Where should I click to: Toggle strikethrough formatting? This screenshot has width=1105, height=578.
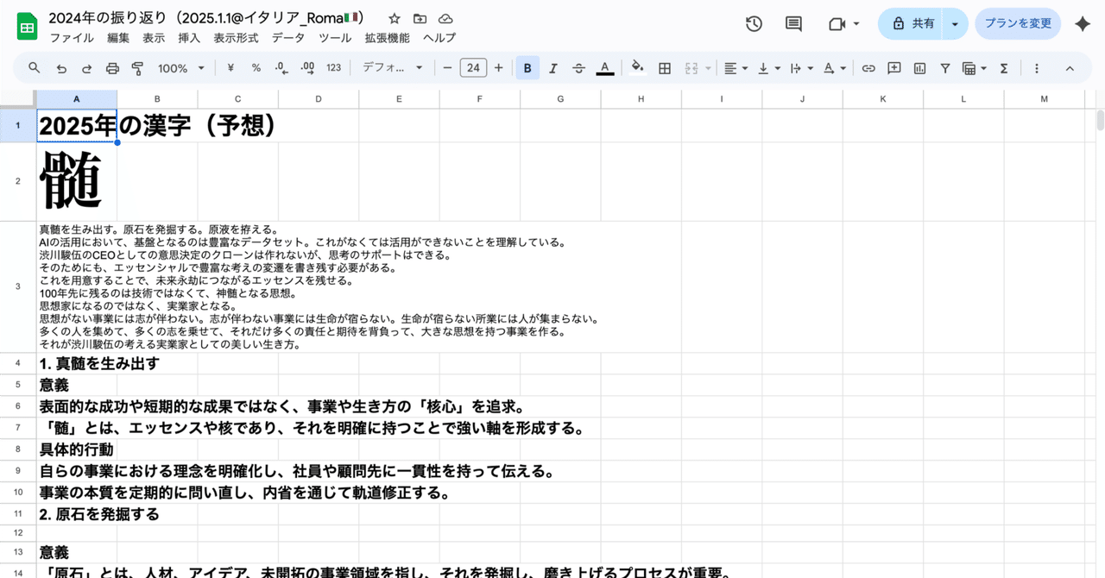(x=578, y=67)
